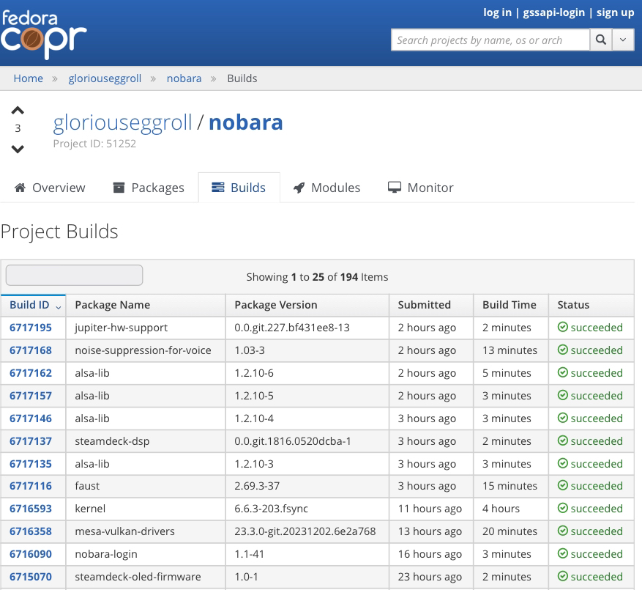Open build 6717157
This screenshot has height=590, width=642.
click(x=31, y=396)
